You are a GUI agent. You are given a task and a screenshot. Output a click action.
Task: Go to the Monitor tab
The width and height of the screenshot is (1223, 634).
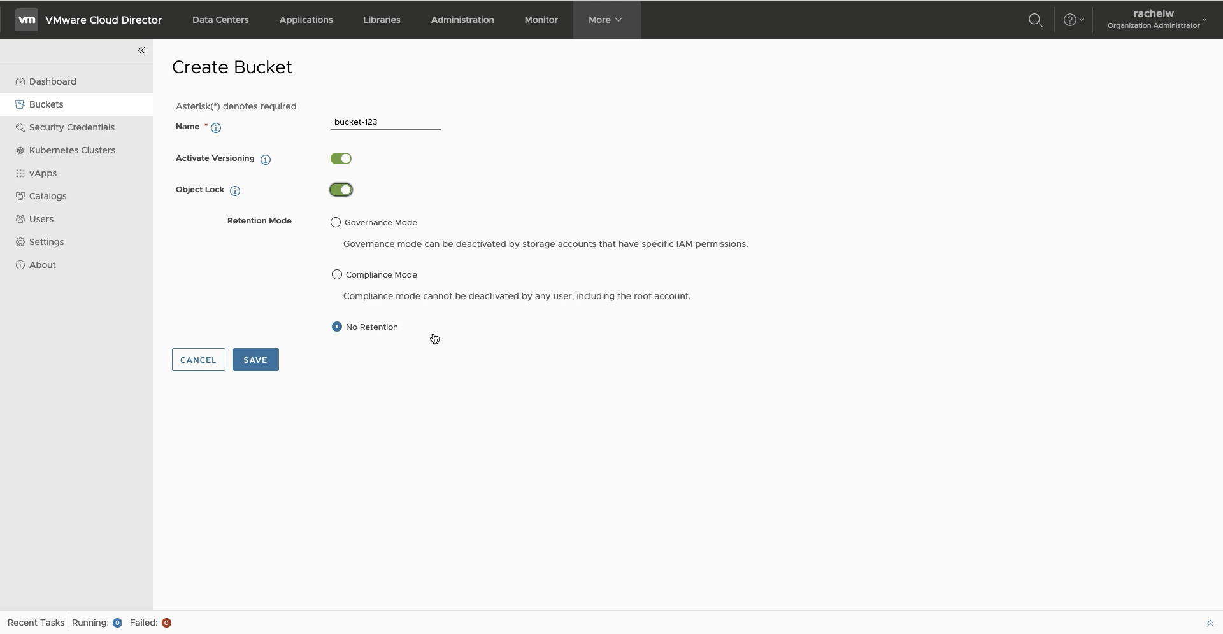coord(541,20)
